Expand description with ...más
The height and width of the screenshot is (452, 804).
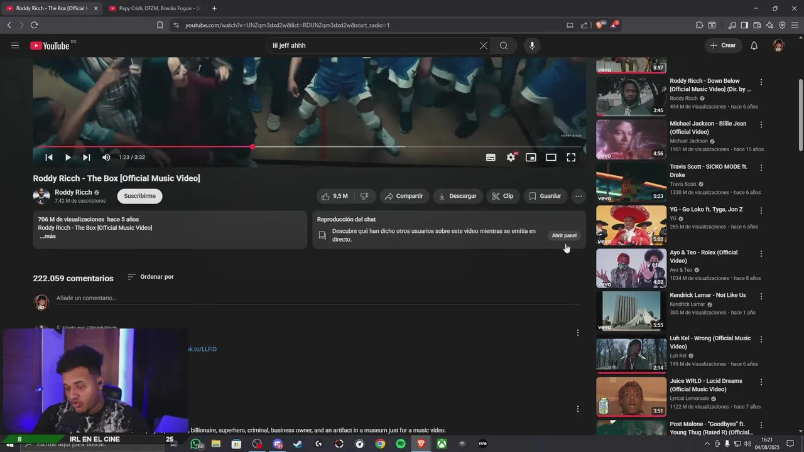click(x=48, y=236)
